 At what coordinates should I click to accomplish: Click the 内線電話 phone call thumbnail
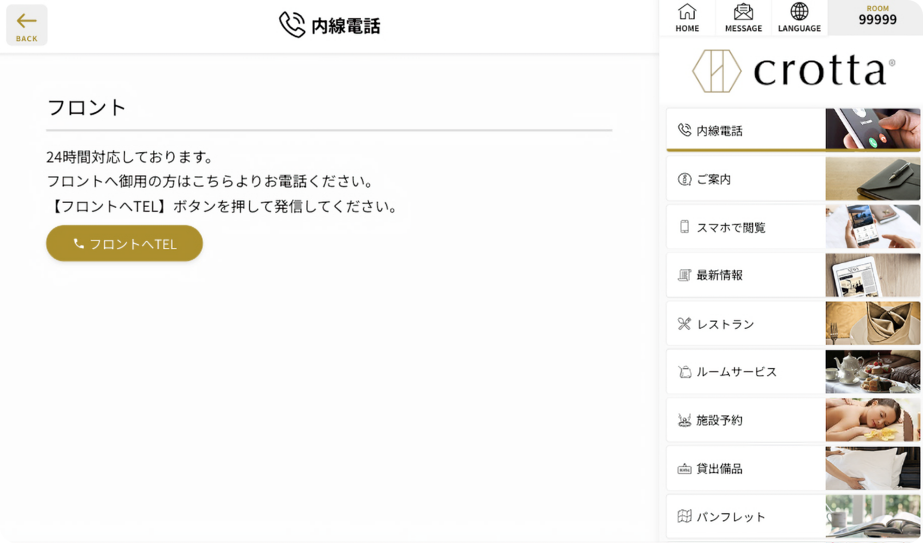(872, 130)
